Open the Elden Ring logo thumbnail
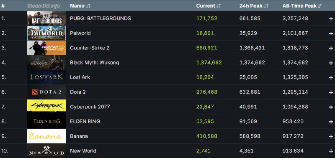 (46, 121)
